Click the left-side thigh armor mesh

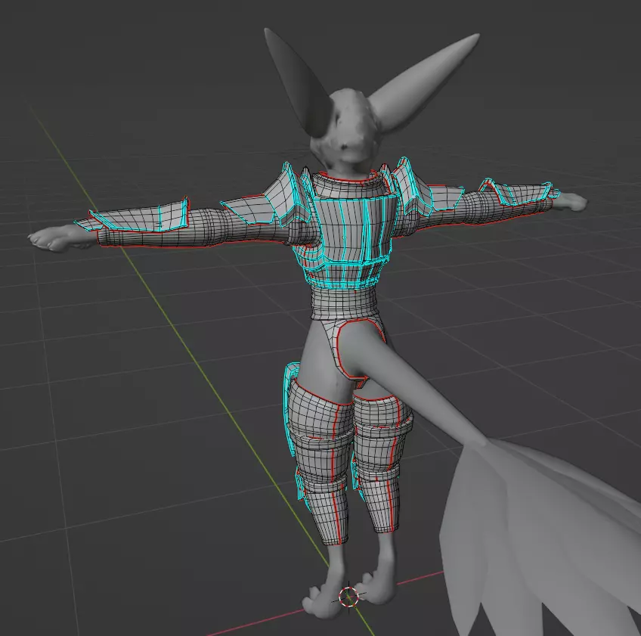click(x=321, y=412)
